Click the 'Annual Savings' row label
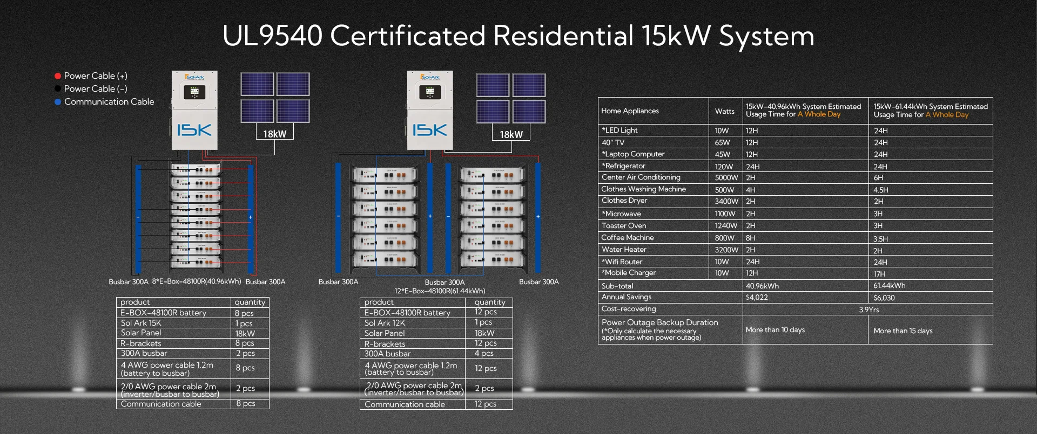Viewport: 1037px width, 434px height. (x=627, y=297)
